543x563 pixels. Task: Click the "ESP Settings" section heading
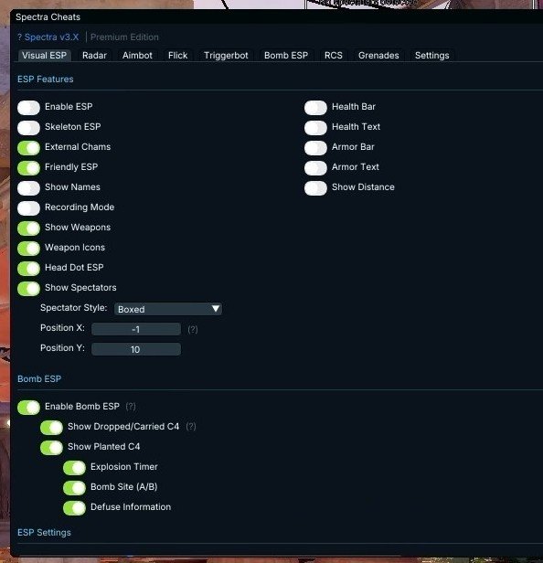pyautogui.click(x=44, y=533)
